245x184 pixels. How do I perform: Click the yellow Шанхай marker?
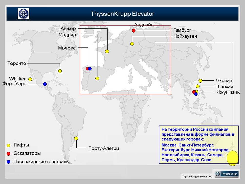click(x=198, y=86)
